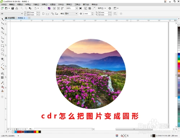Click the Save icon
The image size is (180, 138).
(x=13, y=8)
